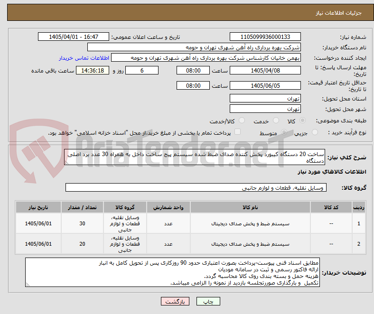Click the شرح کلی نیاز label
Image resolution: width=374 pixels, height=314 pixels.
click(346, 157)
